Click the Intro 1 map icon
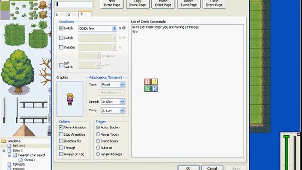Screen dimensions: 302x170 tap(9, 150)
